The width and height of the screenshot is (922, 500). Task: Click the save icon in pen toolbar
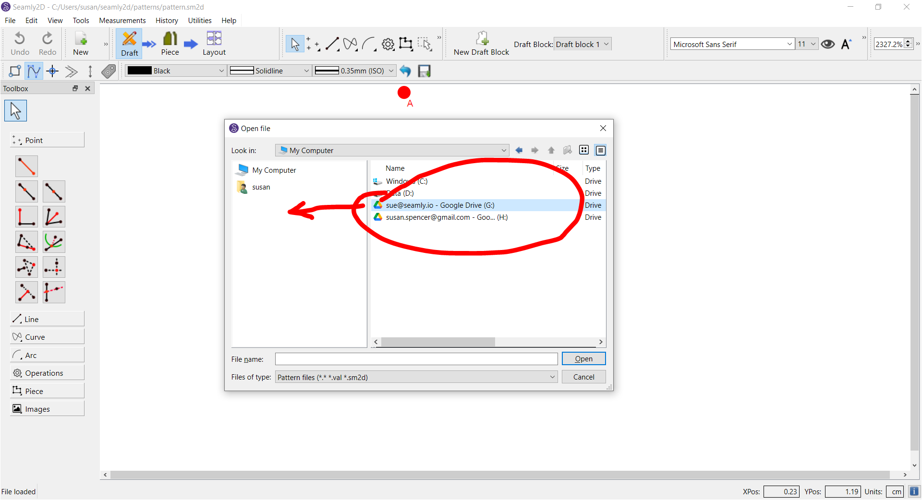[424, 71]
